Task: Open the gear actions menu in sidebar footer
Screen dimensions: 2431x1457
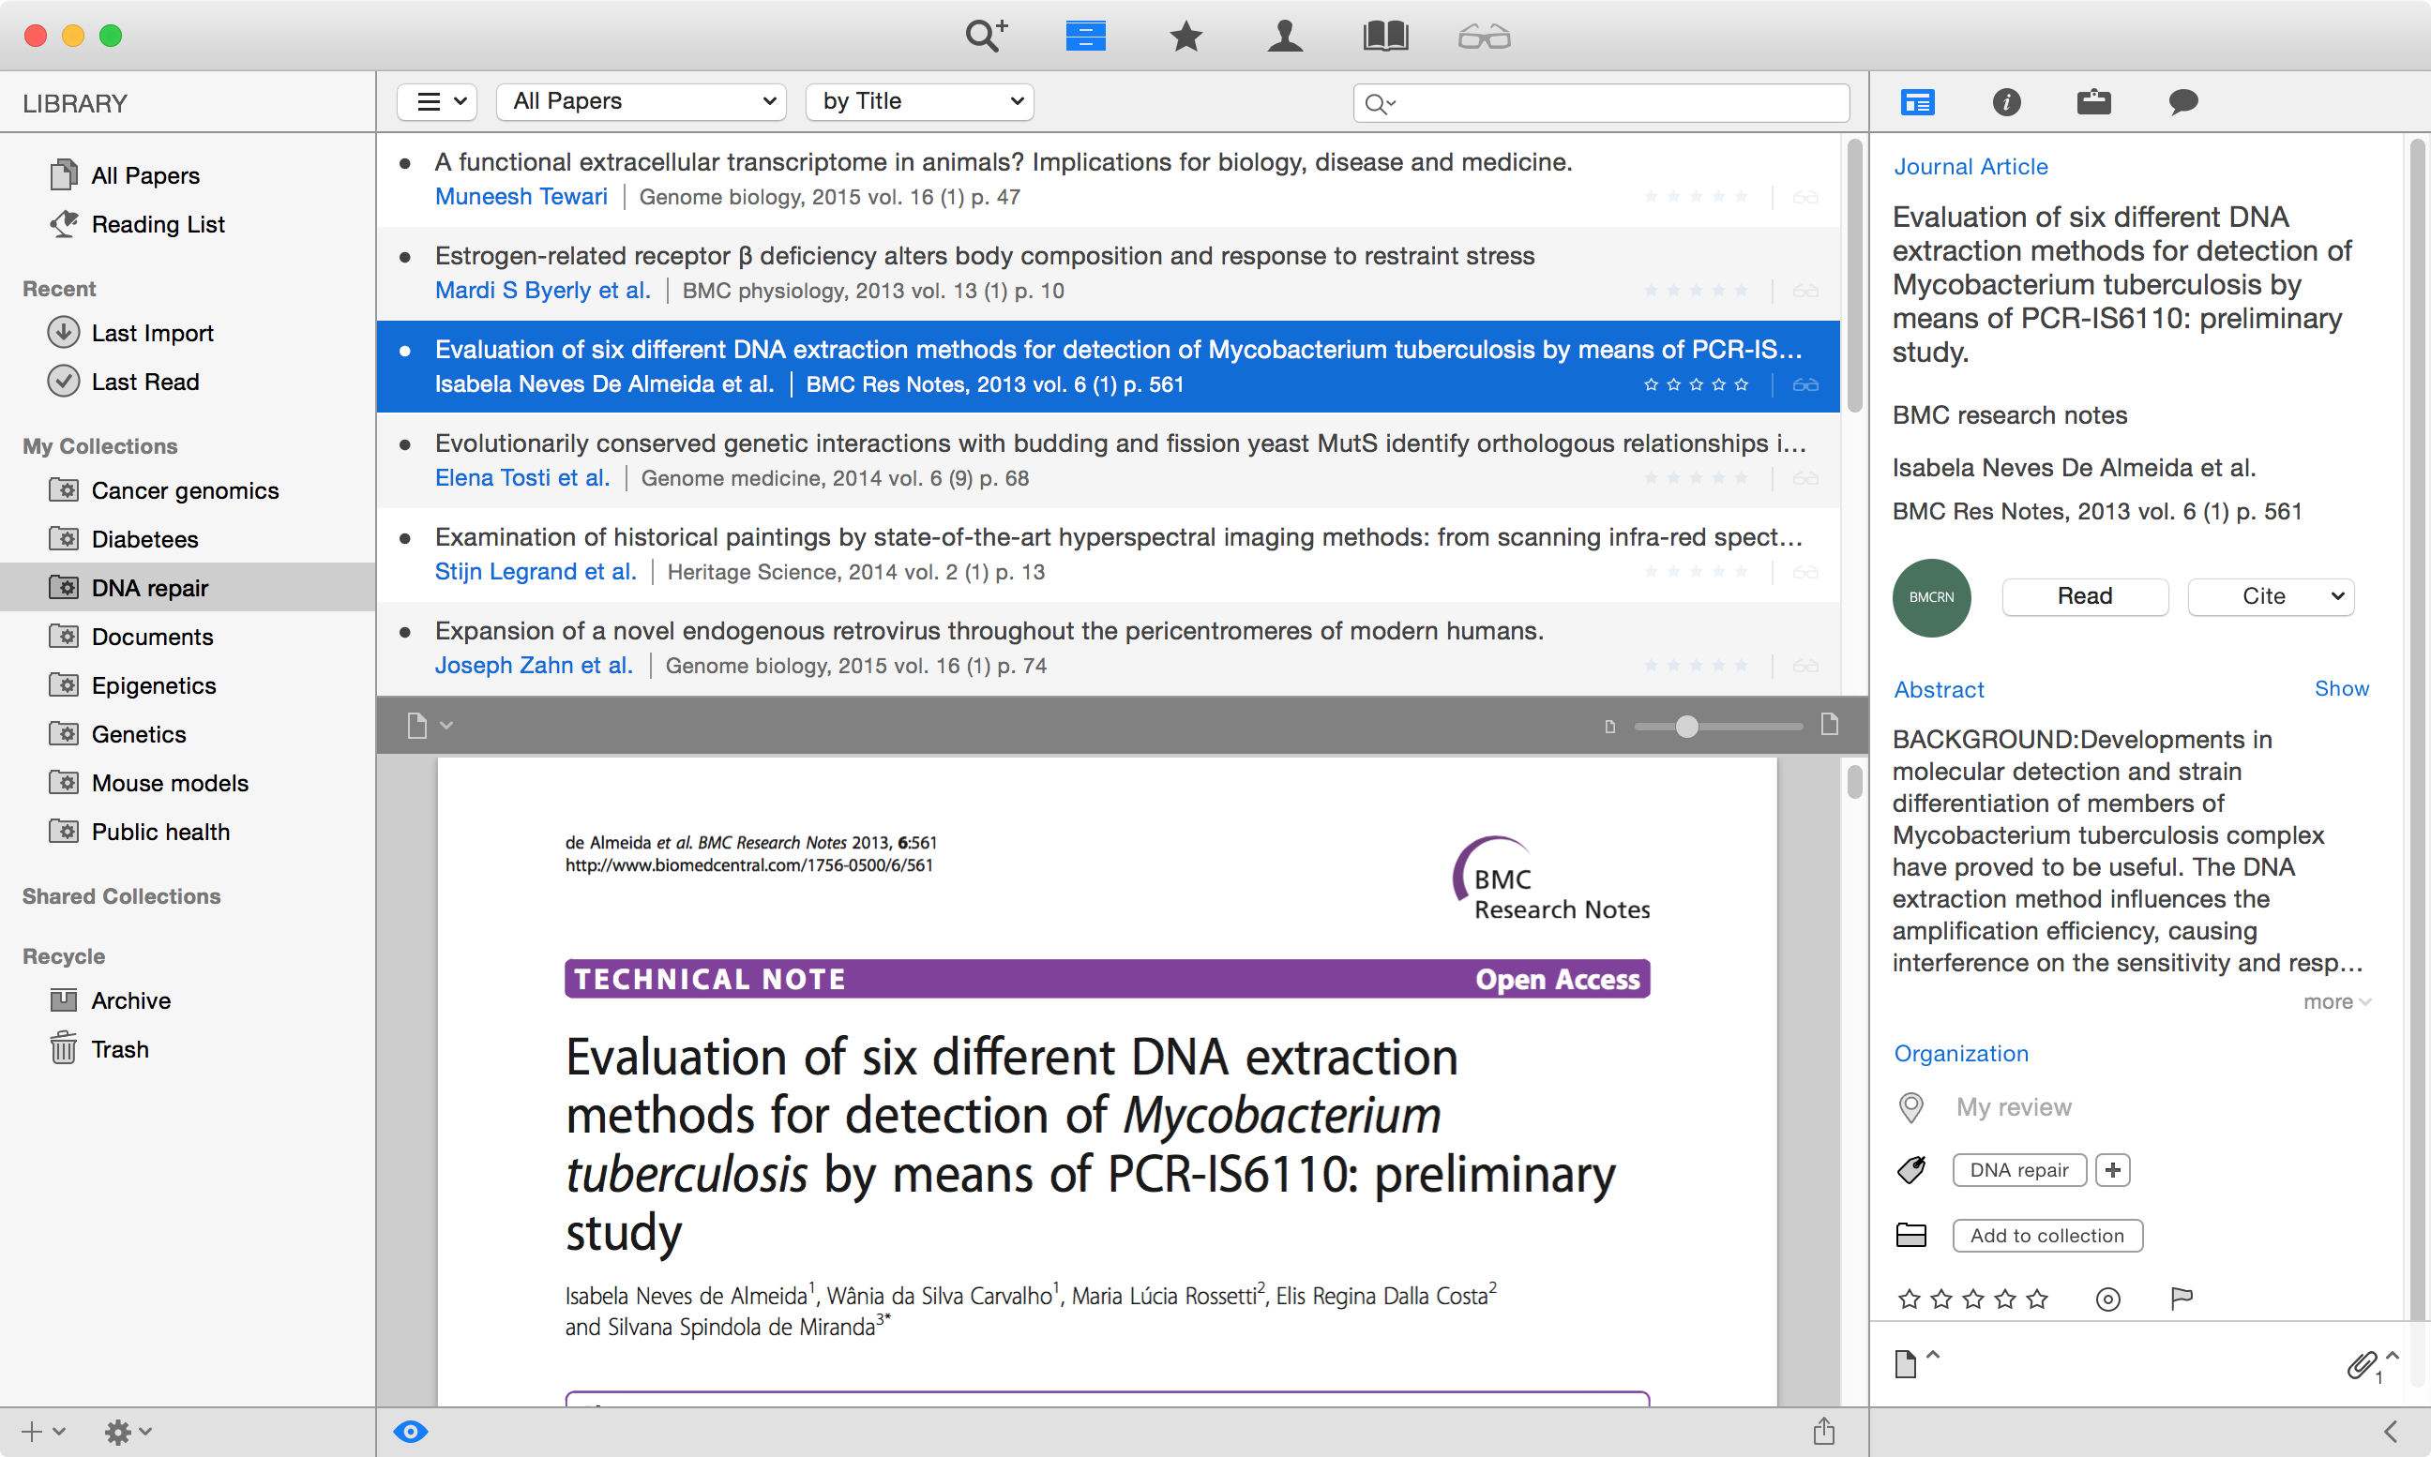Action: pos(128,1432)
